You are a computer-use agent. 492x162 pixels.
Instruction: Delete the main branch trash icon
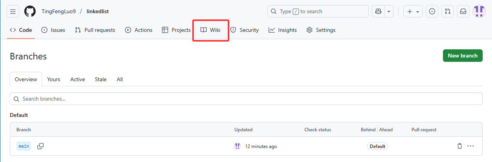tap(460, 146)
